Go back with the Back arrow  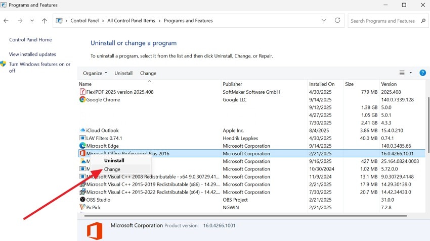coord(6,21)
